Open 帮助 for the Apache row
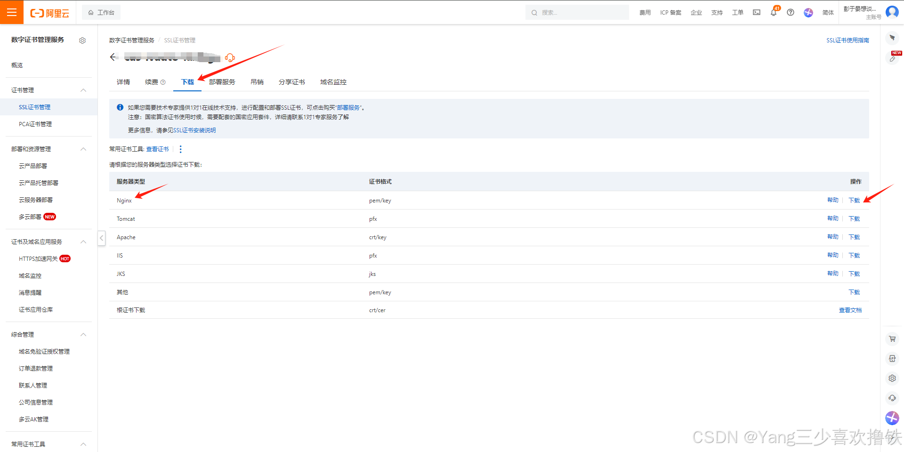 [x=833, y=237]
